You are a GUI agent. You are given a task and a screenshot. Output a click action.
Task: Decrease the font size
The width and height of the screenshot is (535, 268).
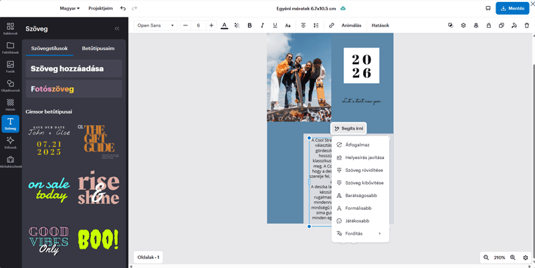point(186,25)
